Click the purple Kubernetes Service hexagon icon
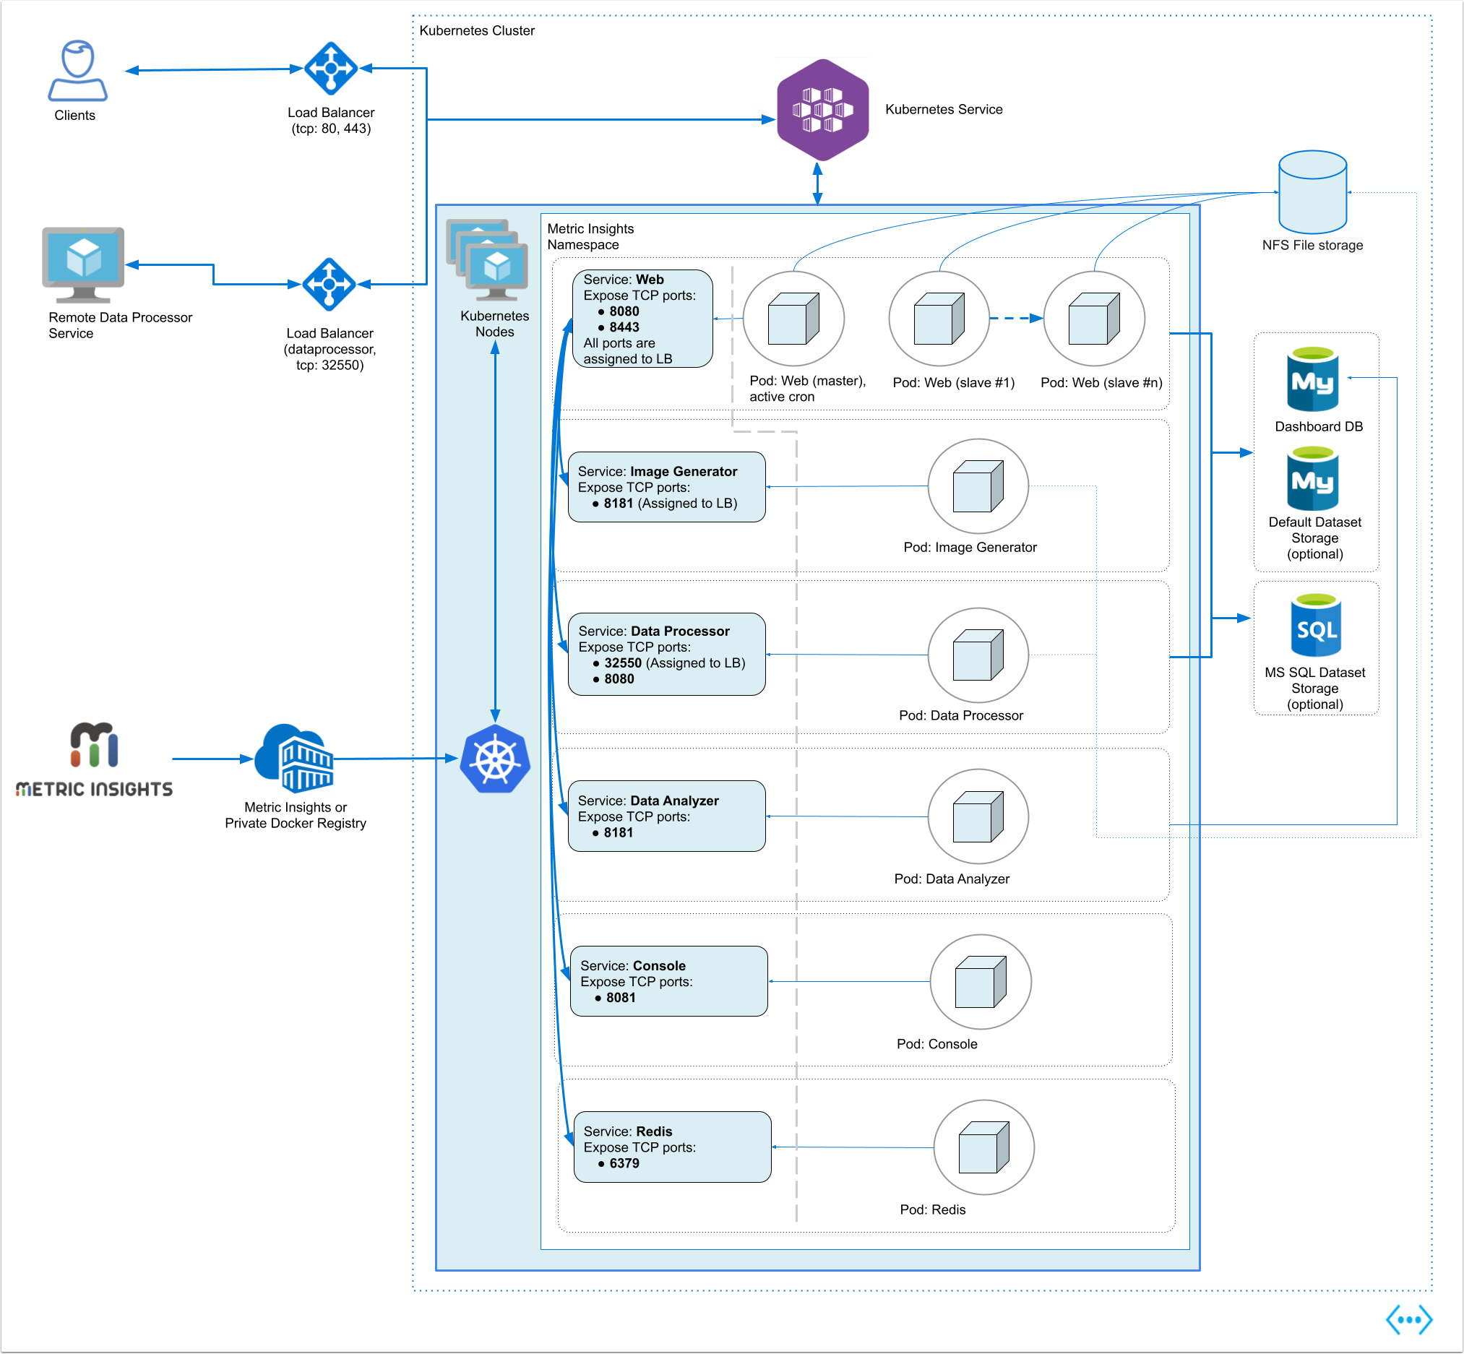This screenshot has width=1464, height=1354. pos(822,110)
